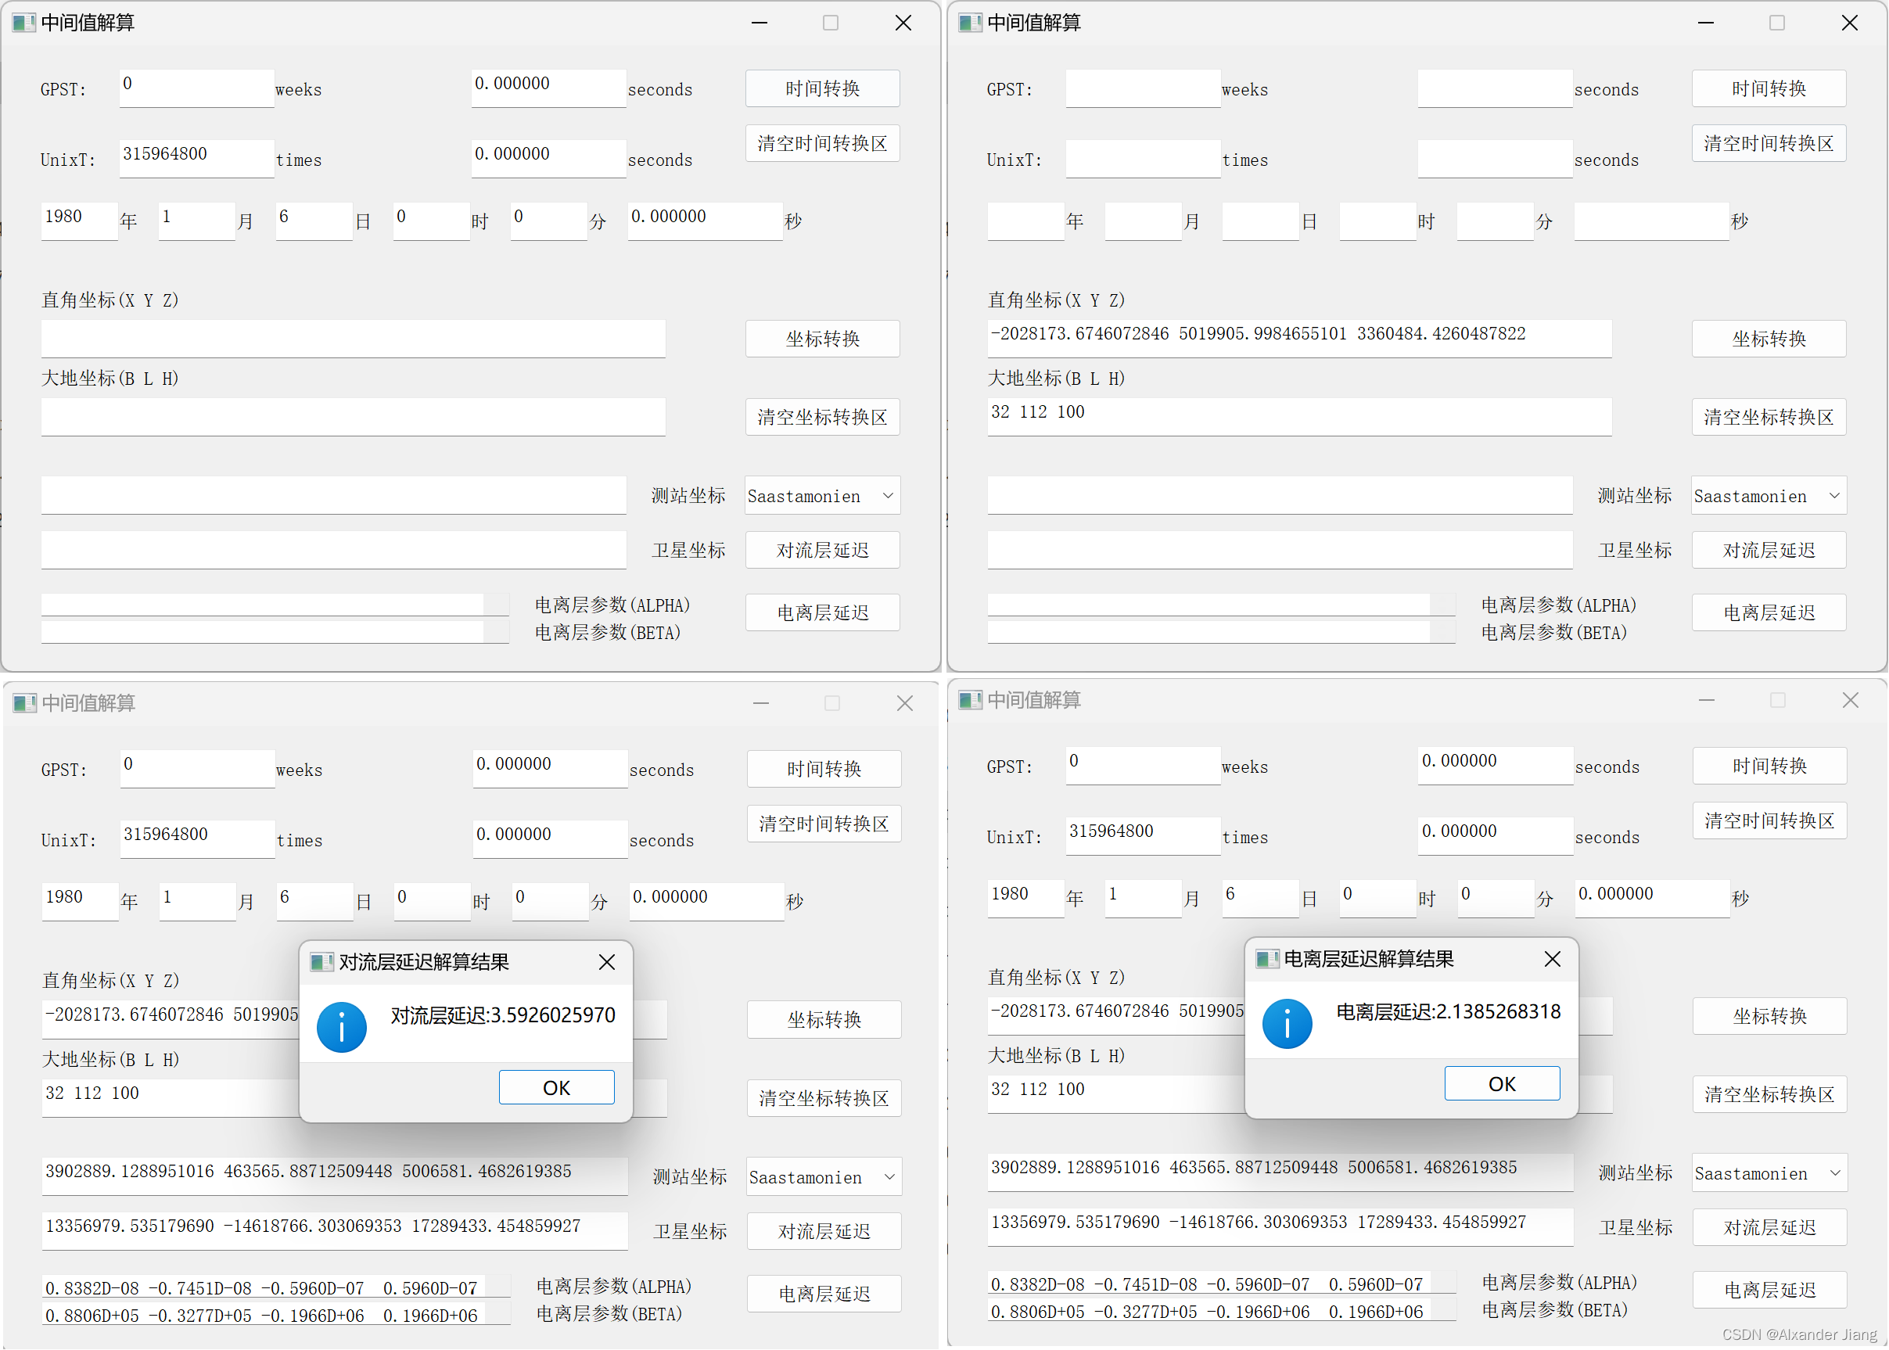Screen dimensions: 1889x1350
Task: Click 卫星坐标 field in window behind 电离层延迟解算结果 dialog
Action: [1280, 1228]
